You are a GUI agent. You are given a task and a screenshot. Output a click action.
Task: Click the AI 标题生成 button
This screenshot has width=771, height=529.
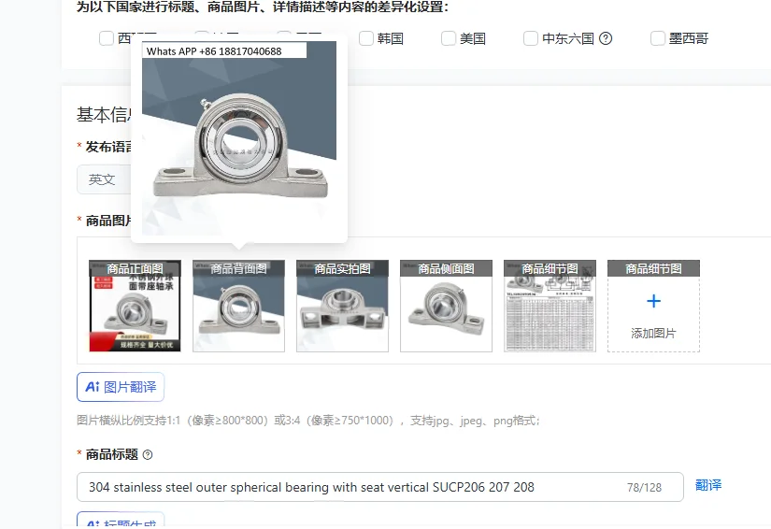click(121, 521)
